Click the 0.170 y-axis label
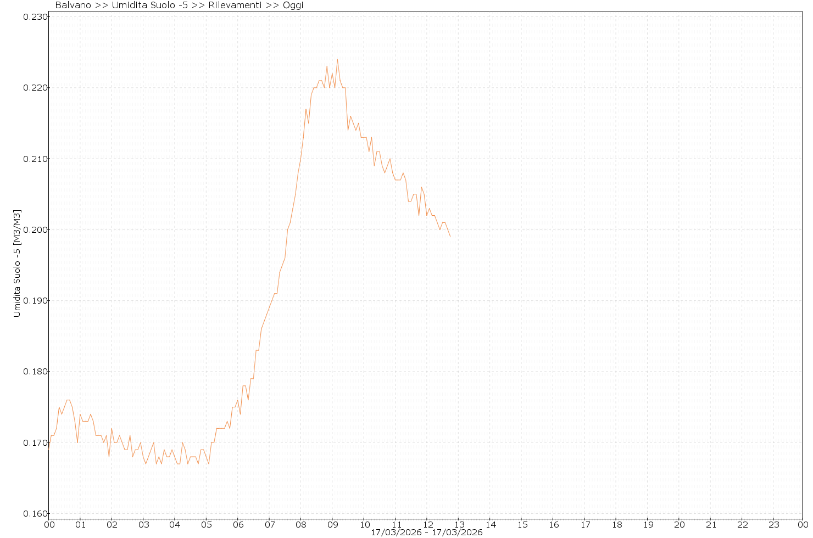813x538 pixels. [x=34, y=442]
